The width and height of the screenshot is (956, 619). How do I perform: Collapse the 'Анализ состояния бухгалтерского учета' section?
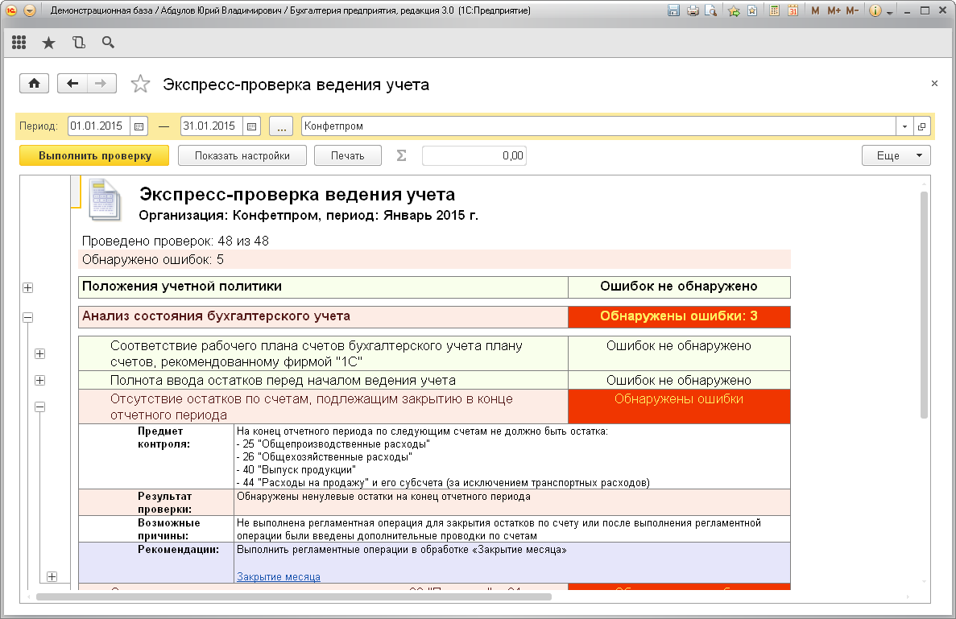(x=28, y=317)
